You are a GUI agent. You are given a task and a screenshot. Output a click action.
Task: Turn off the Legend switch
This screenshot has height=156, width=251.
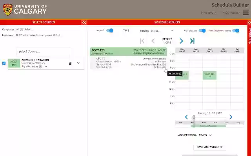tap(110, 30)
